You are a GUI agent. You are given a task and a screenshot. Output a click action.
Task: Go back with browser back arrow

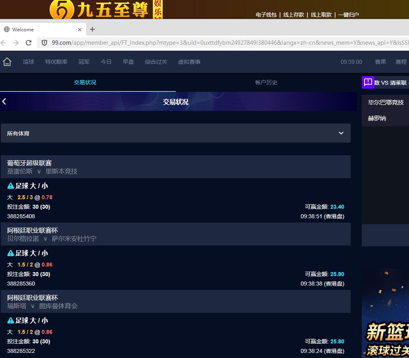pyautogui.click(x=4, y=43)
